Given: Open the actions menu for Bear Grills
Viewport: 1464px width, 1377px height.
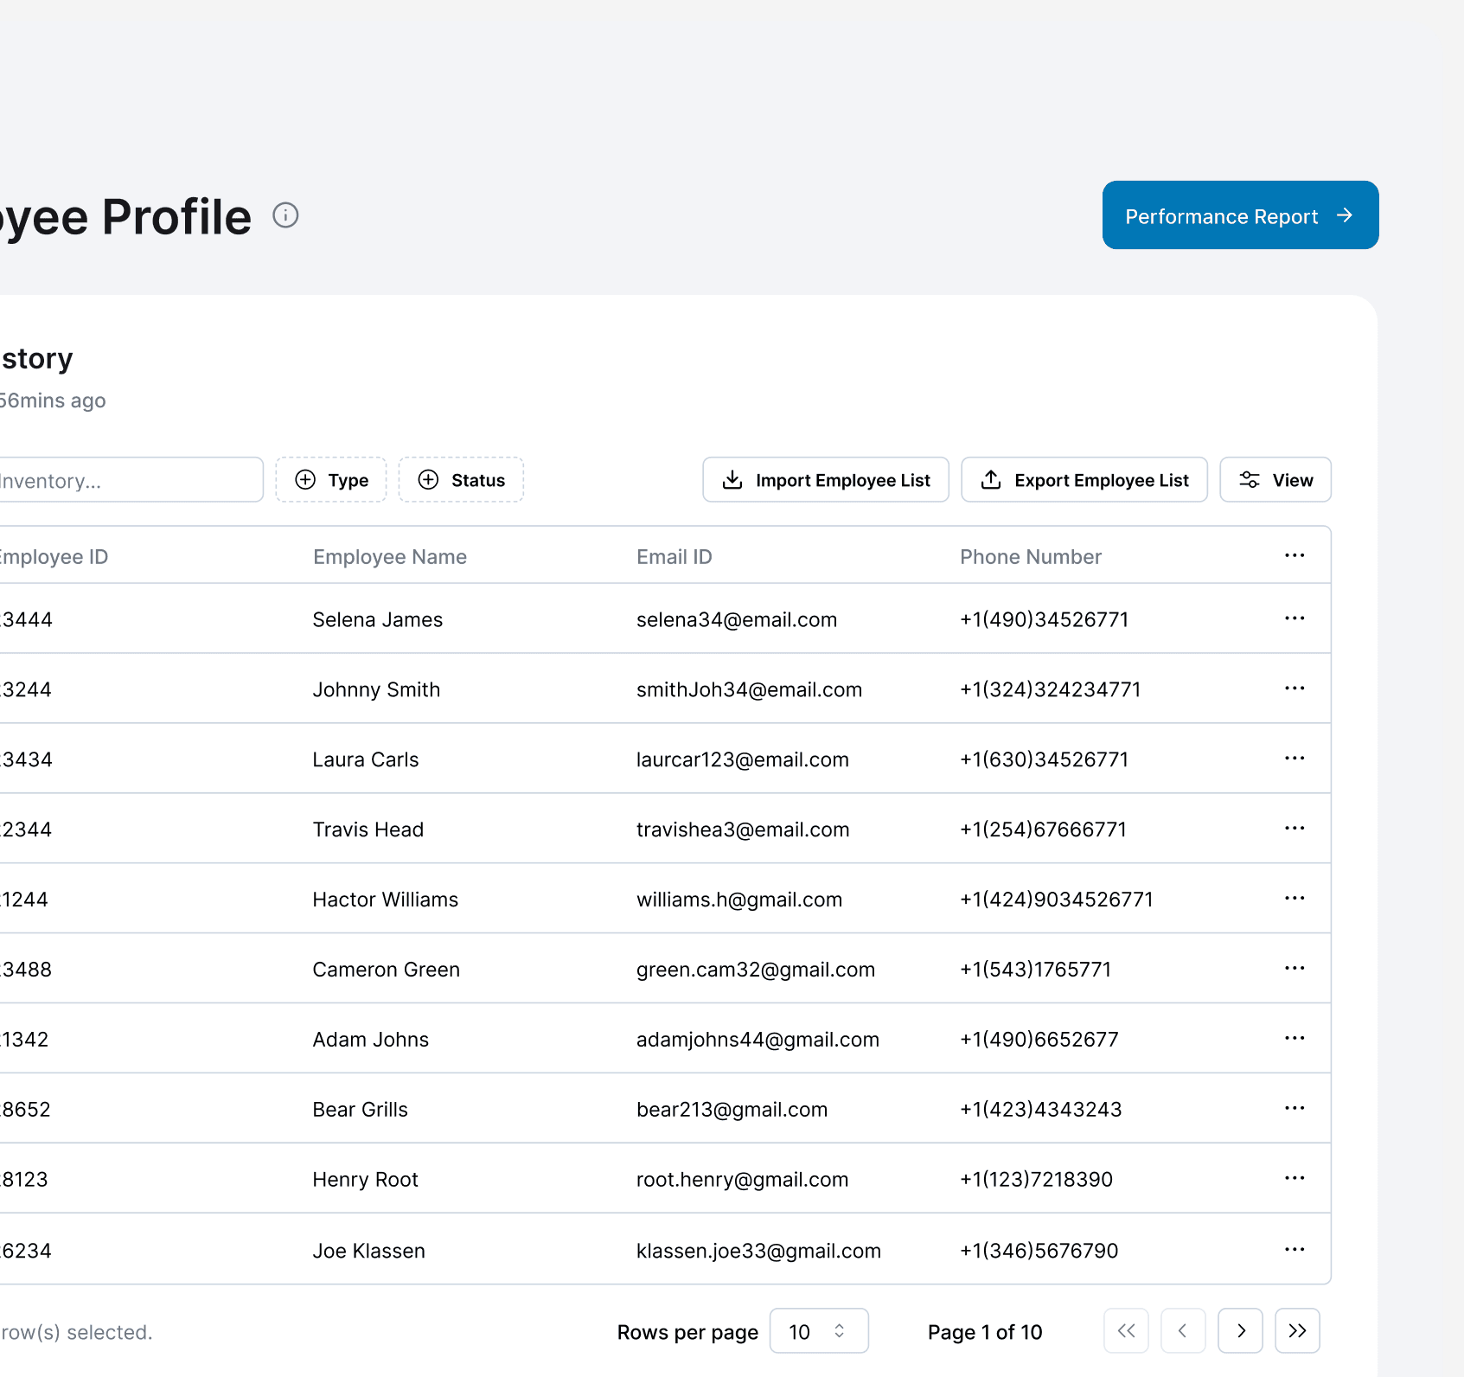Looking at the screenshot, I should click(1295, 1107).
